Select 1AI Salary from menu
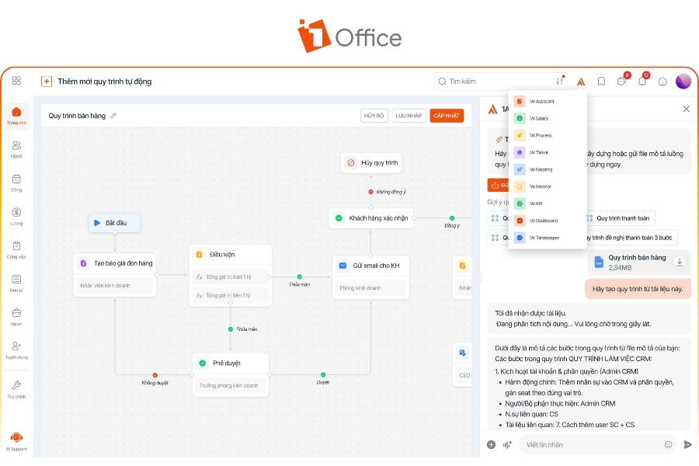This screenshot has width=699, height=466. click(548, 118)
